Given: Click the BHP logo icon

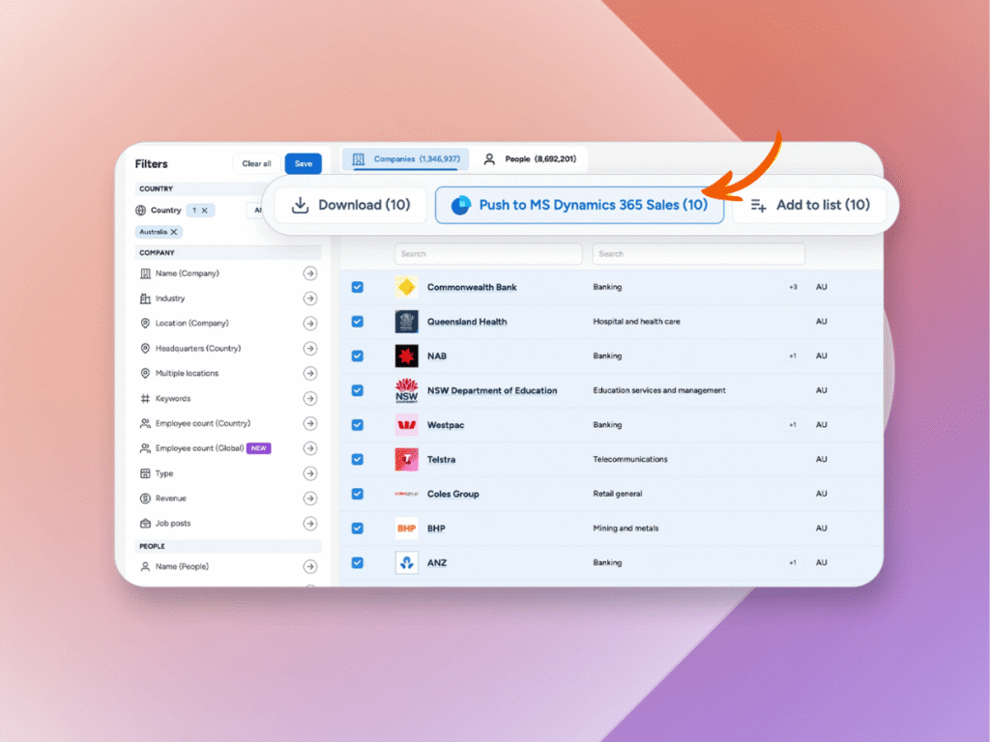Looking at the screenshot, I should point(406,528).
